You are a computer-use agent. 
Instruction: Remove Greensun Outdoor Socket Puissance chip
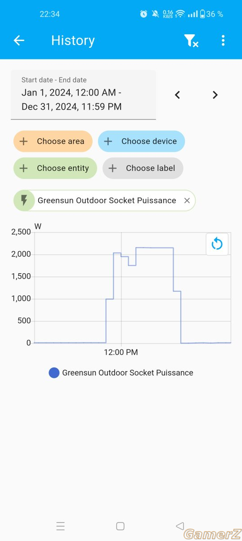[x=187, y=201]
